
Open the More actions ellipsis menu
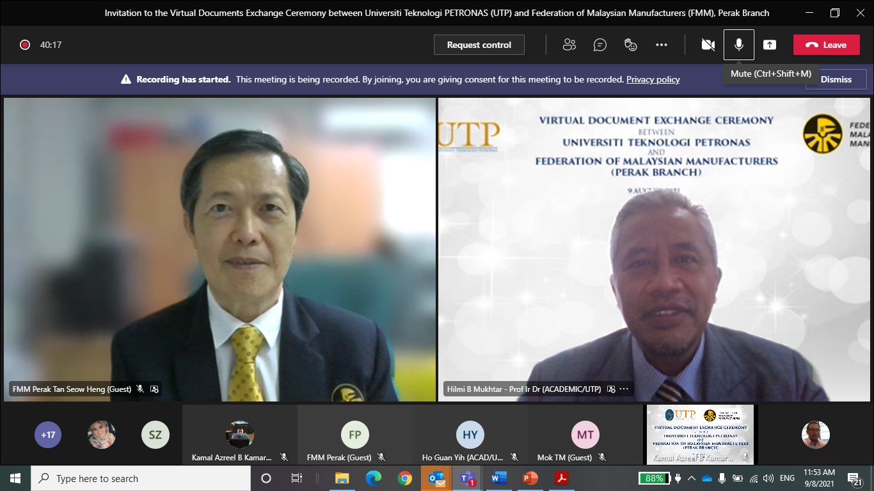(662, 45)
